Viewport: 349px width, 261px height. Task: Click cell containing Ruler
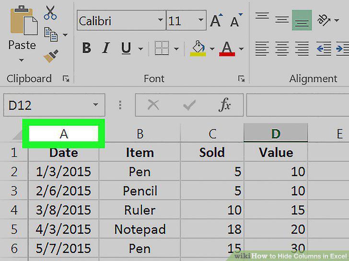(140, 210)
